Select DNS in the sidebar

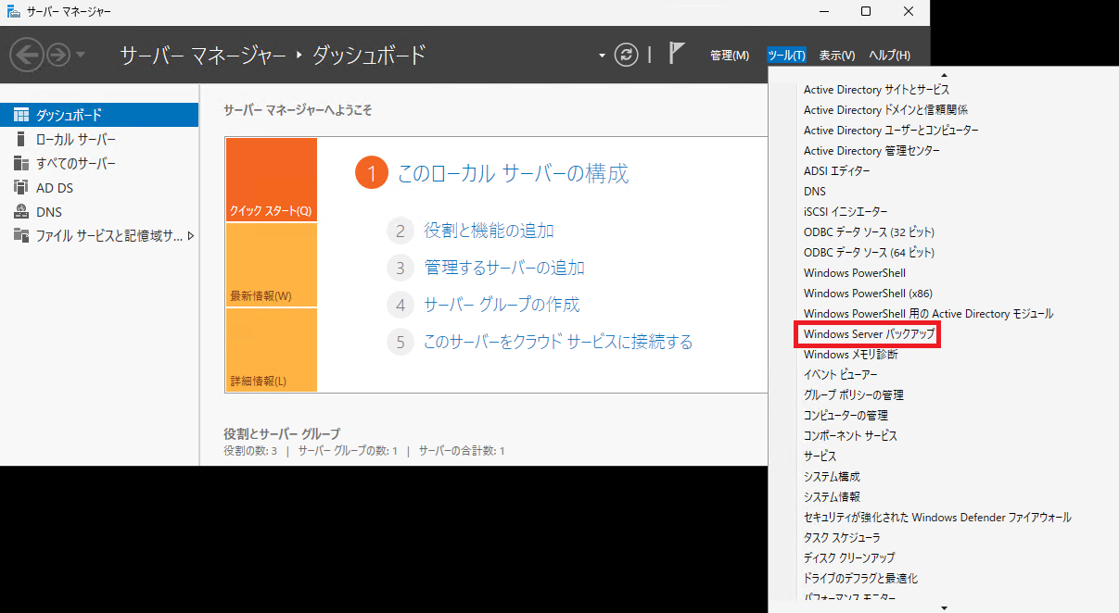(x=99, y=211)
